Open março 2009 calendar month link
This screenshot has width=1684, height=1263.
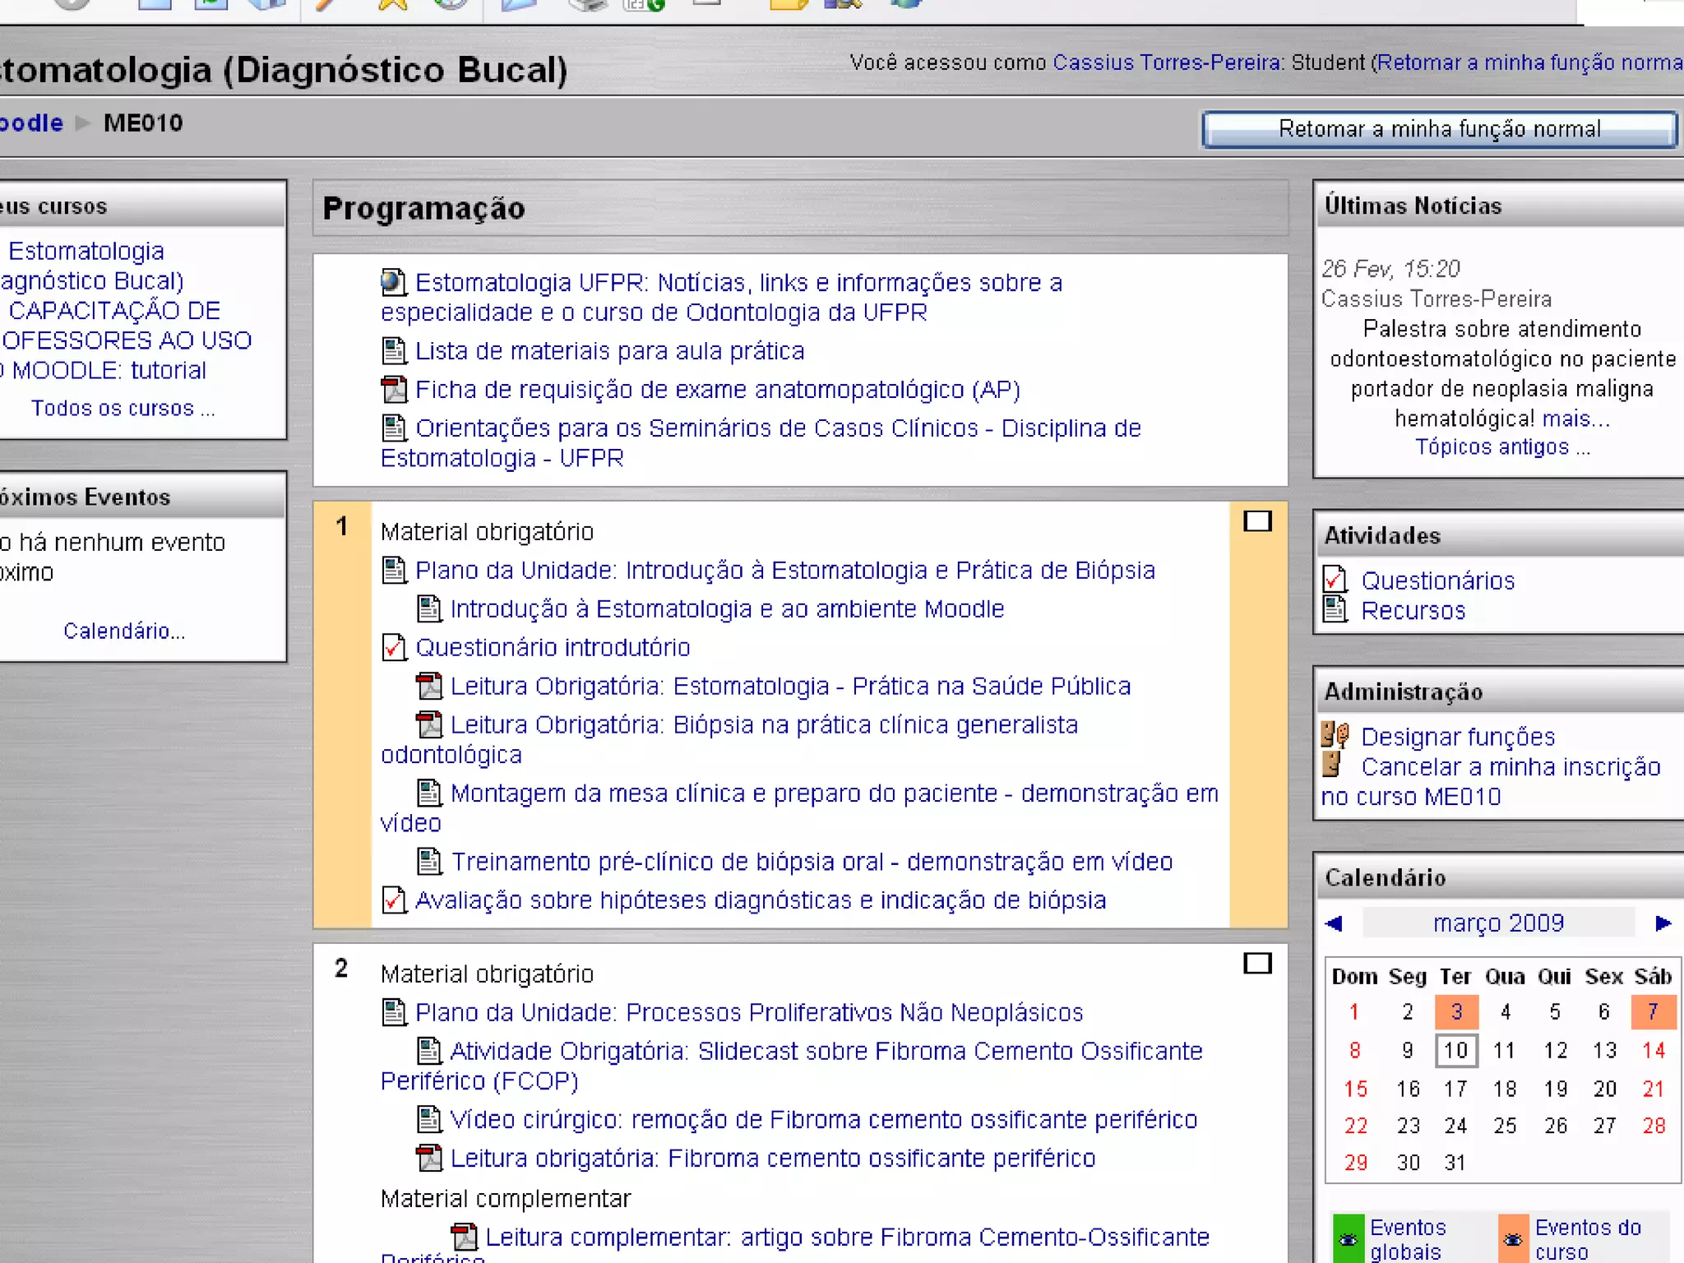1498,923
